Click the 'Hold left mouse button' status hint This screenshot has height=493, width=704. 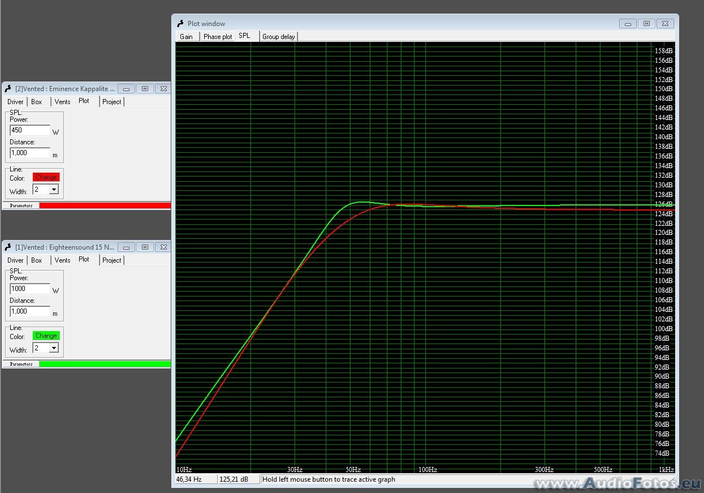tap(329, 479)
